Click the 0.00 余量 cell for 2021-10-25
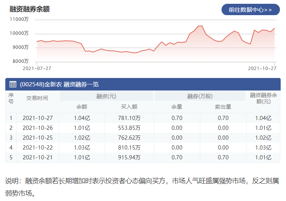Screen dimensions: 286x201 pos(177,138)
